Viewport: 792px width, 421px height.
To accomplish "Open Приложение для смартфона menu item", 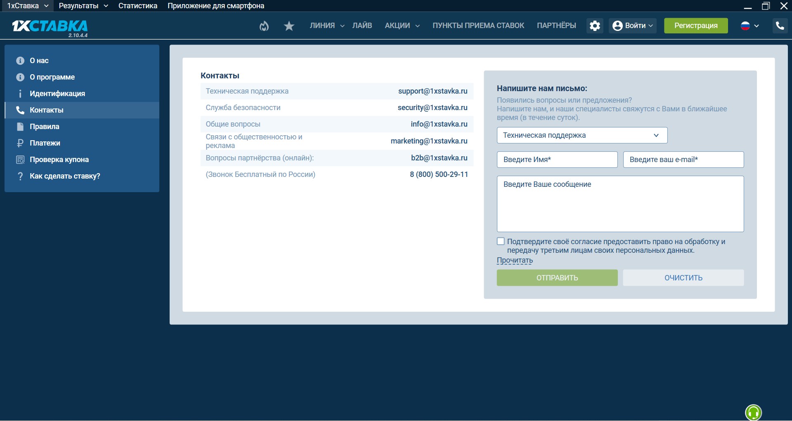I will pos(216,6).
